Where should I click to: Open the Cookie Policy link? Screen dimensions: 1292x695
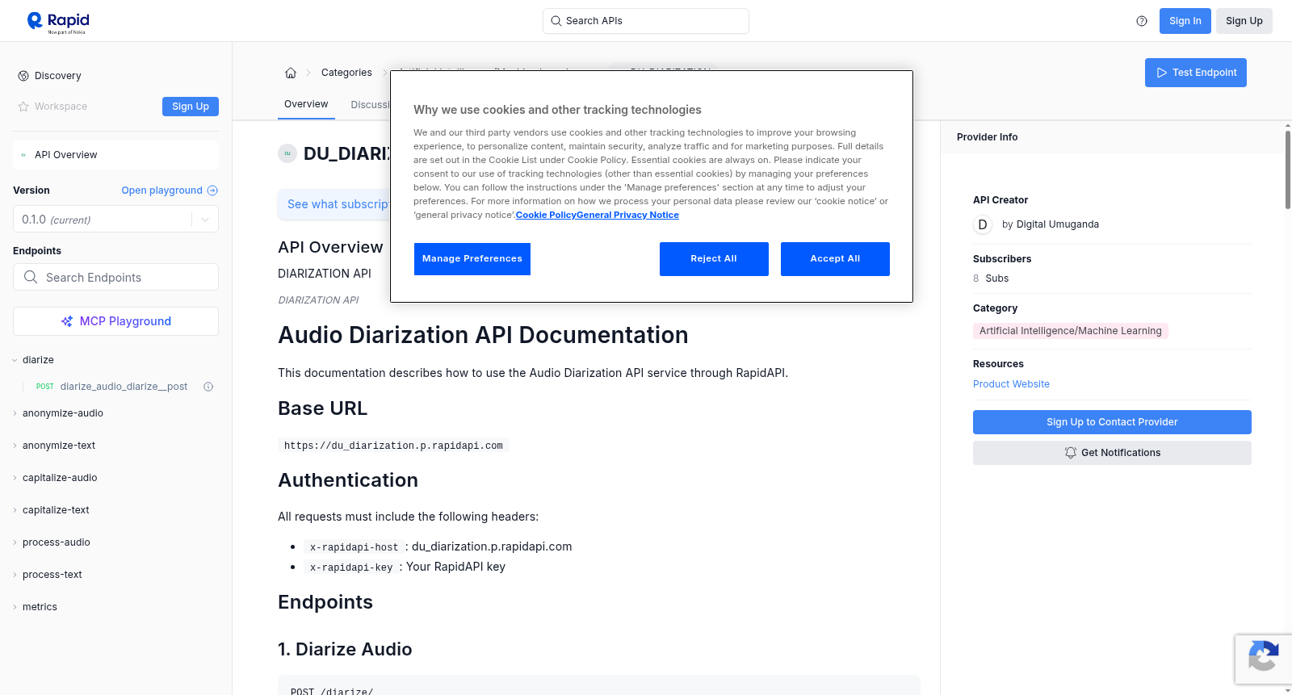click(x=546, y=215)
